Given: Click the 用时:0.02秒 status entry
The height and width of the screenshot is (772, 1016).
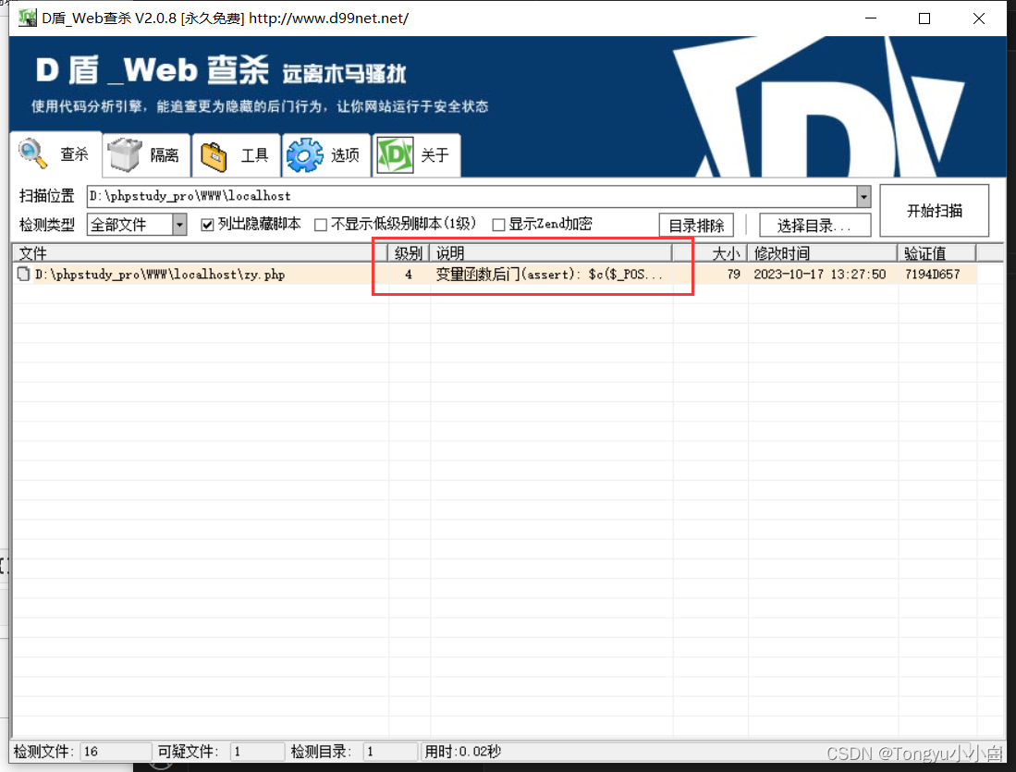Looking at the screenshot, I should (462, 752).
